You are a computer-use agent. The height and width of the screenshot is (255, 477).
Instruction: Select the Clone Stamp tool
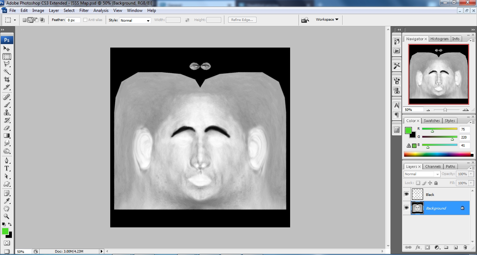point(7,112)
